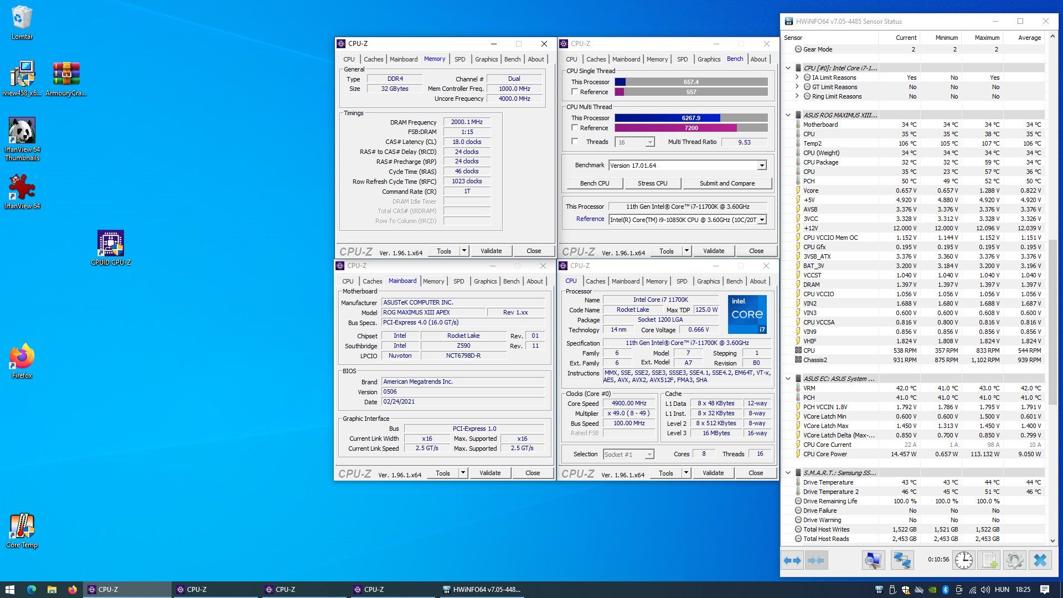1063x598 pixels.
Task: Select the CPUID CPU-Z desktop shortcut
Action: pos(111,248)
